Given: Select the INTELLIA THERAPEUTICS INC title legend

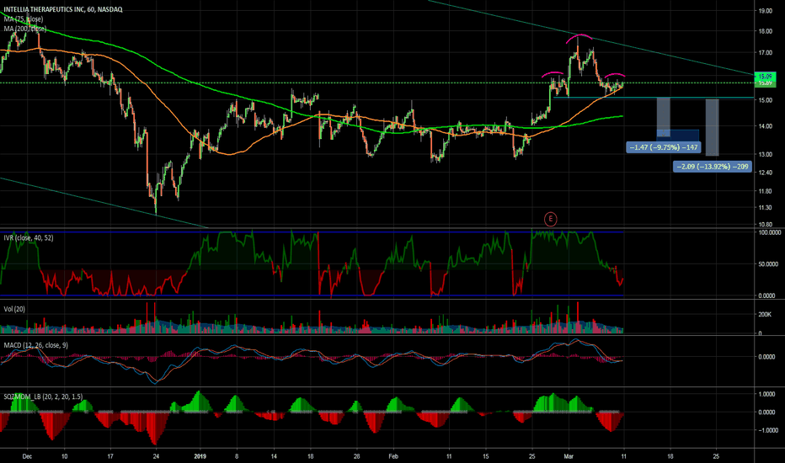Looking at the screenshot, I should click(62, 9).
